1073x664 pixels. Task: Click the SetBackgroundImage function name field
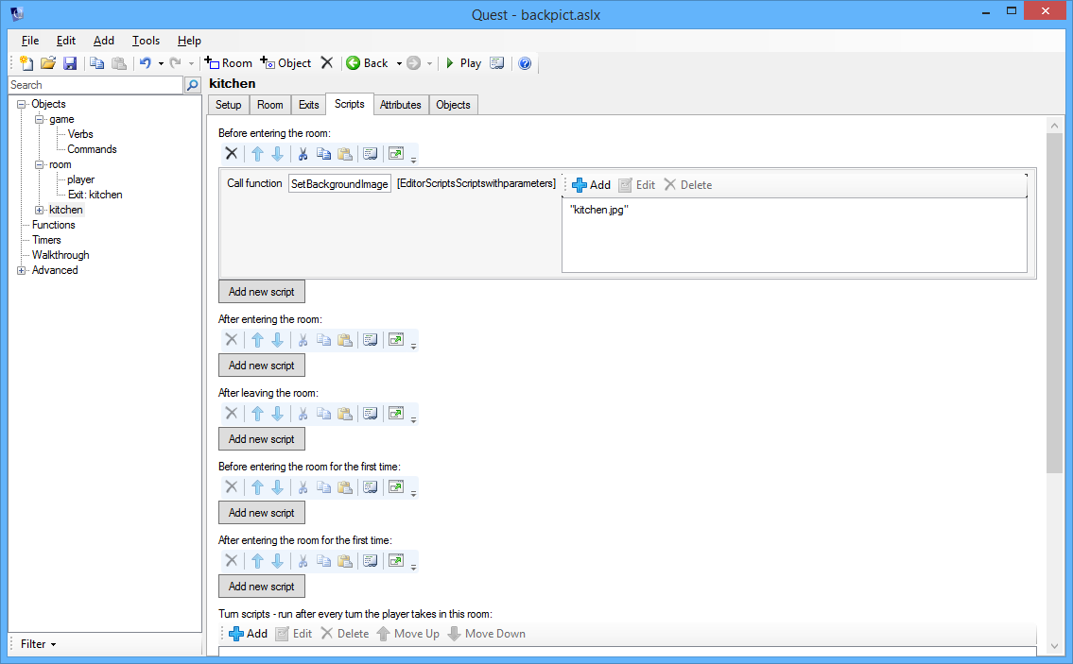339,184
